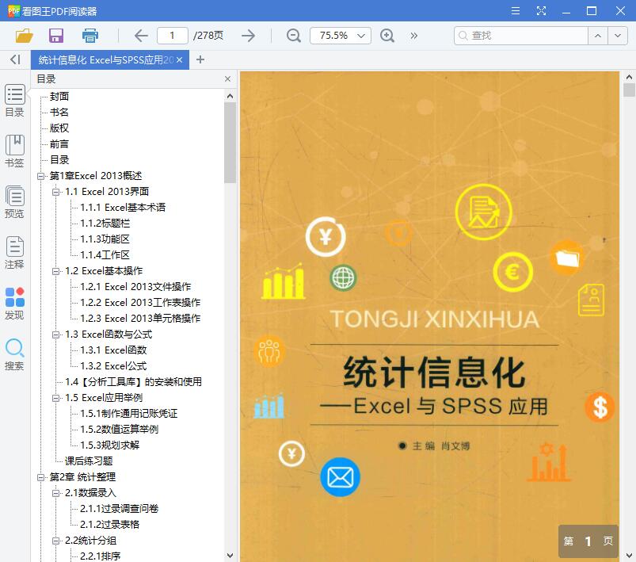Jump to 书名 in outline
The image size is (636, 562).
(59, 112)
